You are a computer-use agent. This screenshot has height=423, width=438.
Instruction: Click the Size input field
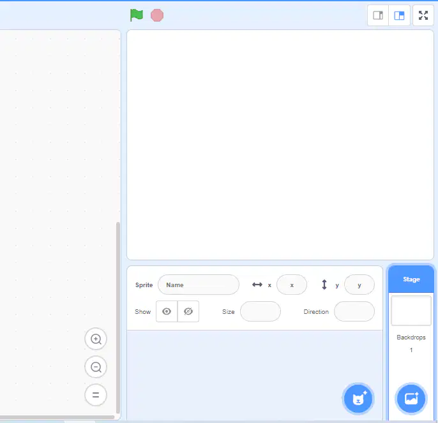click(x=261, y=311)
